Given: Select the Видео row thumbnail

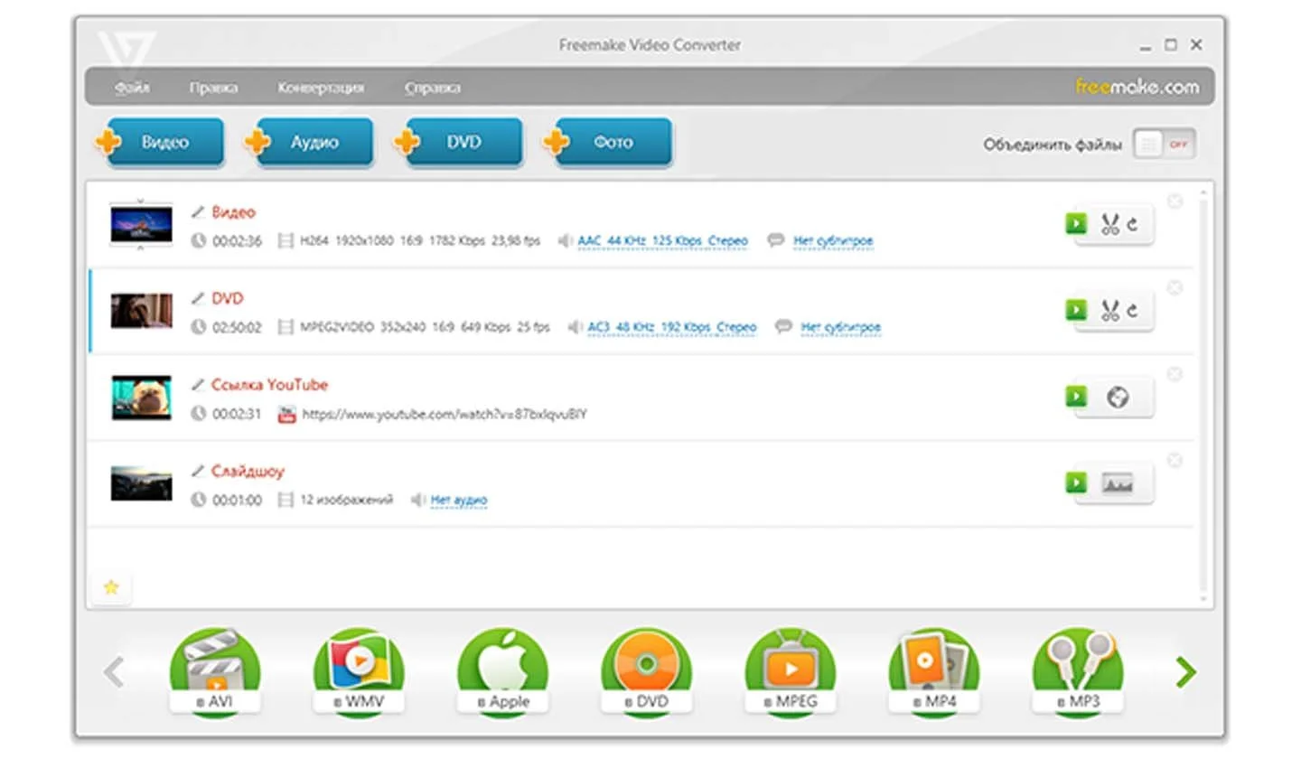Looking at the screenshot, I should [141, 224].
